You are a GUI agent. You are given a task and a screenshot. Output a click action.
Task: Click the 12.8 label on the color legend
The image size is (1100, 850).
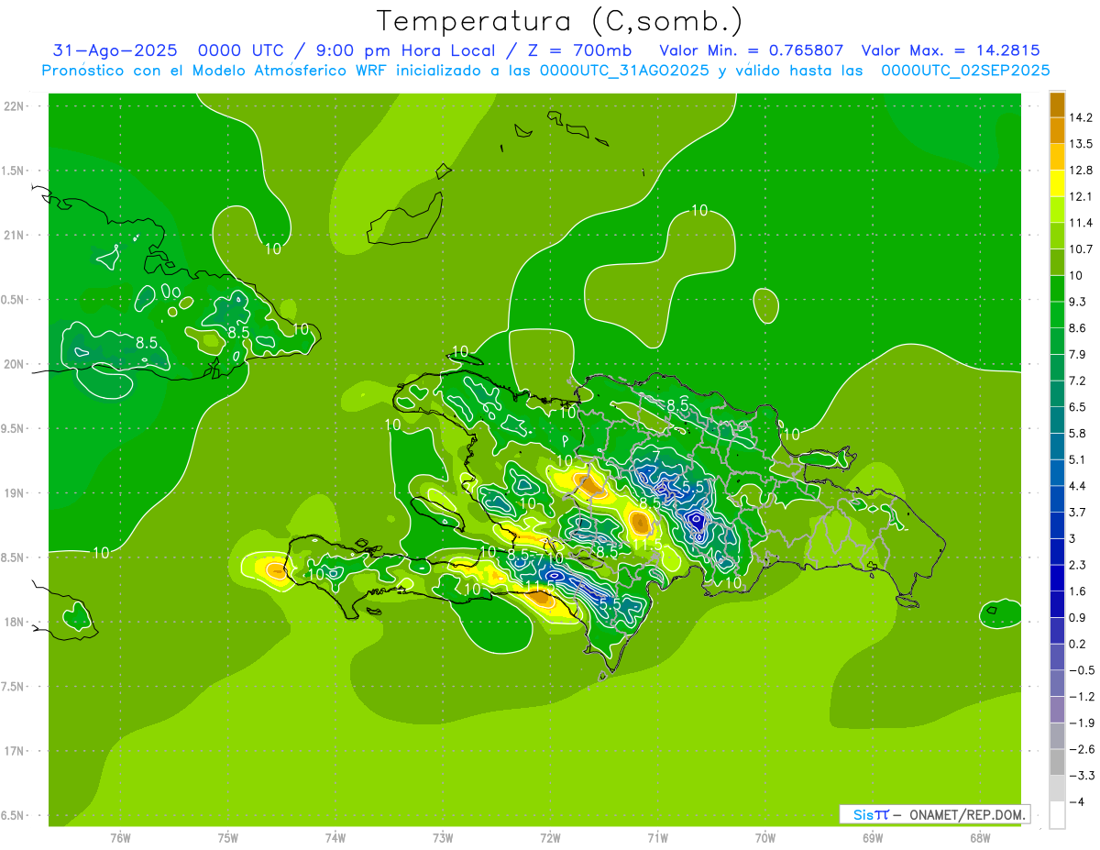(1079, 170)
